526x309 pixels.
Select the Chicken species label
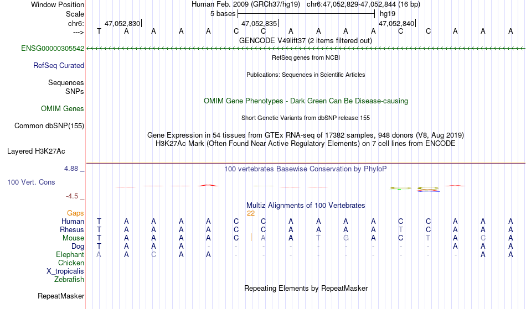pos(71,263)
